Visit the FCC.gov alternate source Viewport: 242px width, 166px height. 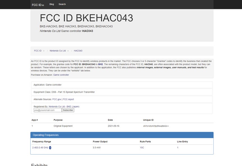[57, 99]
